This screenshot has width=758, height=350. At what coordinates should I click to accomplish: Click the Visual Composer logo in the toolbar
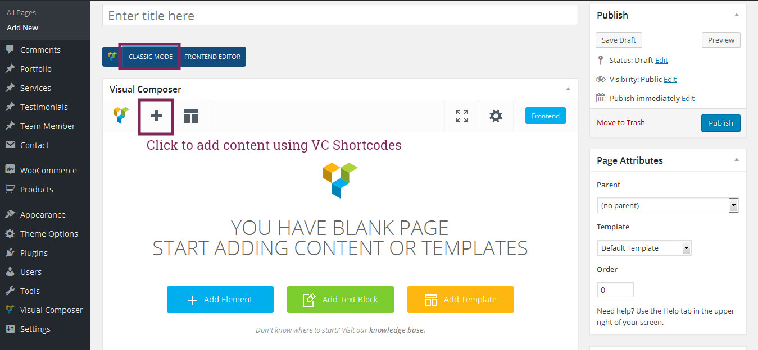coord(121,116)
